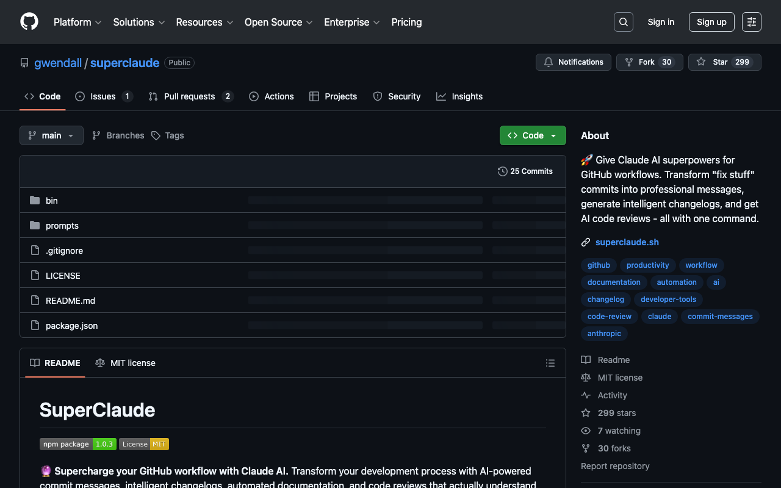This screenshot has width=781, height=488.
Task: Open the bin folder
Action: click(x=52, y=201)
